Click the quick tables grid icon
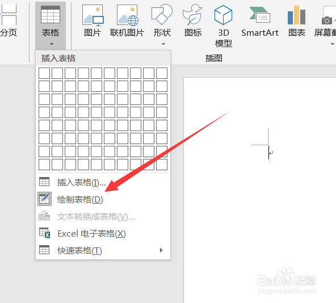Image resolution: width=336 pixels, height=303 pixels. pos(44,250)
